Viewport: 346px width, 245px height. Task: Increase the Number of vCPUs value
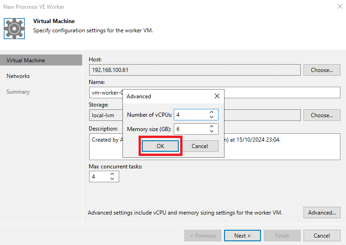[212, 112]
